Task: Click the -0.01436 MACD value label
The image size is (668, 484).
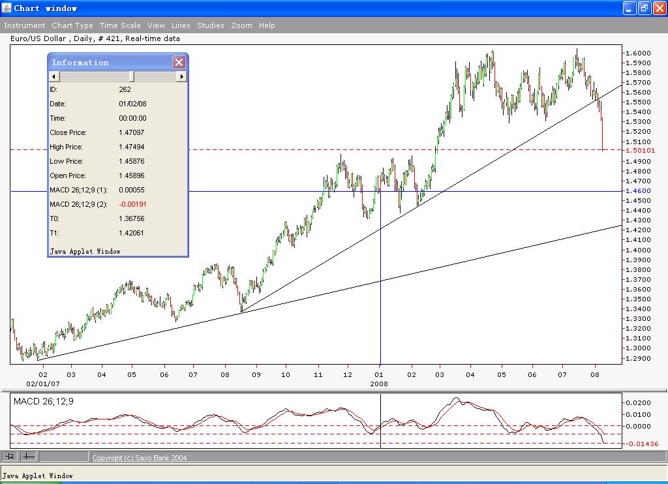Action: pyautogui.click(x=642, y=444)
